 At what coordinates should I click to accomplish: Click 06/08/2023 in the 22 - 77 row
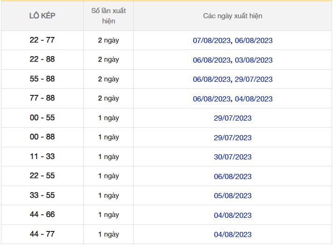[253, 41]
